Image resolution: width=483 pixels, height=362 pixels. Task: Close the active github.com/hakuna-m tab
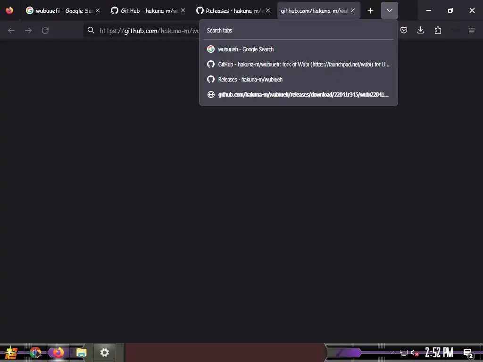[x=353, y=10]
